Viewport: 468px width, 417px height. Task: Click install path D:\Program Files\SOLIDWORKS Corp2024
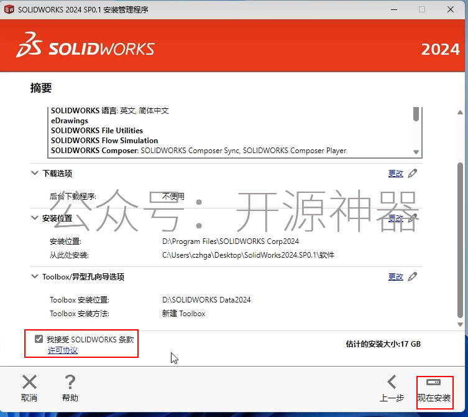[231, 241]
